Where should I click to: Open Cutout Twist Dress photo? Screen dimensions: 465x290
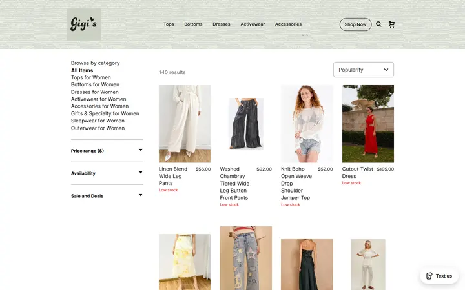click(368, 124)
